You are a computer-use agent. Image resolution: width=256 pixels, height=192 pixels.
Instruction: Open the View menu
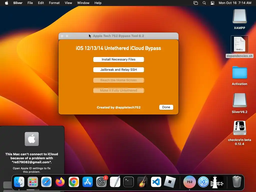pos(68,3)
